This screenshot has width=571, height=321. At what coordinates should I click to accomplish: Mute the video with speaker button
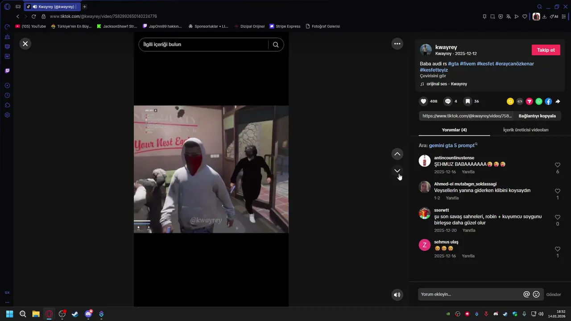coord(397,295)
